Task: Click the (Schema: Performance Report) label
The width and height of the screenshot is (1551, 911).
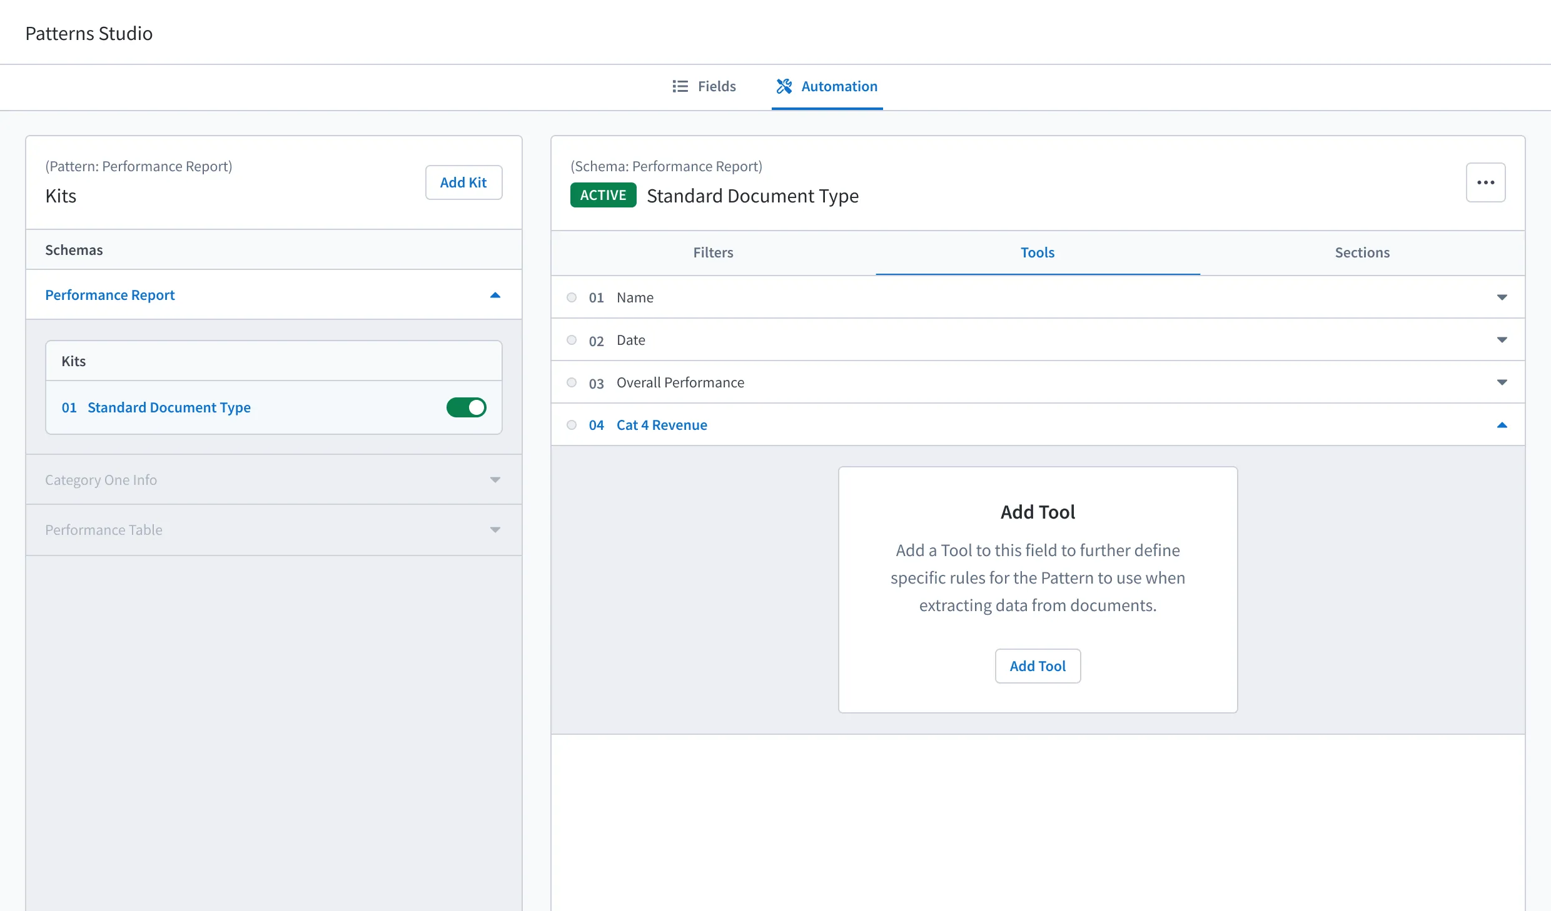Action: 666,166
